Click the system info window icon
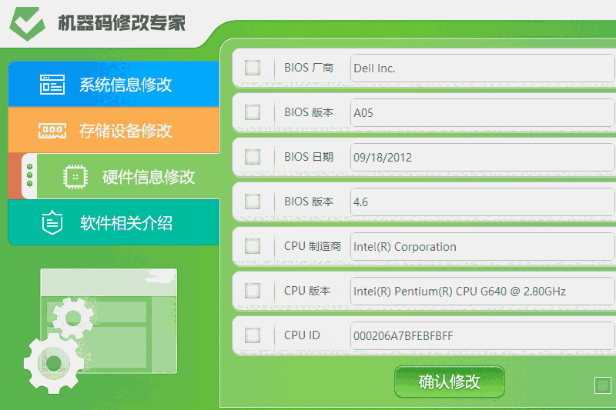616x410 pixels. pos(52,85)
